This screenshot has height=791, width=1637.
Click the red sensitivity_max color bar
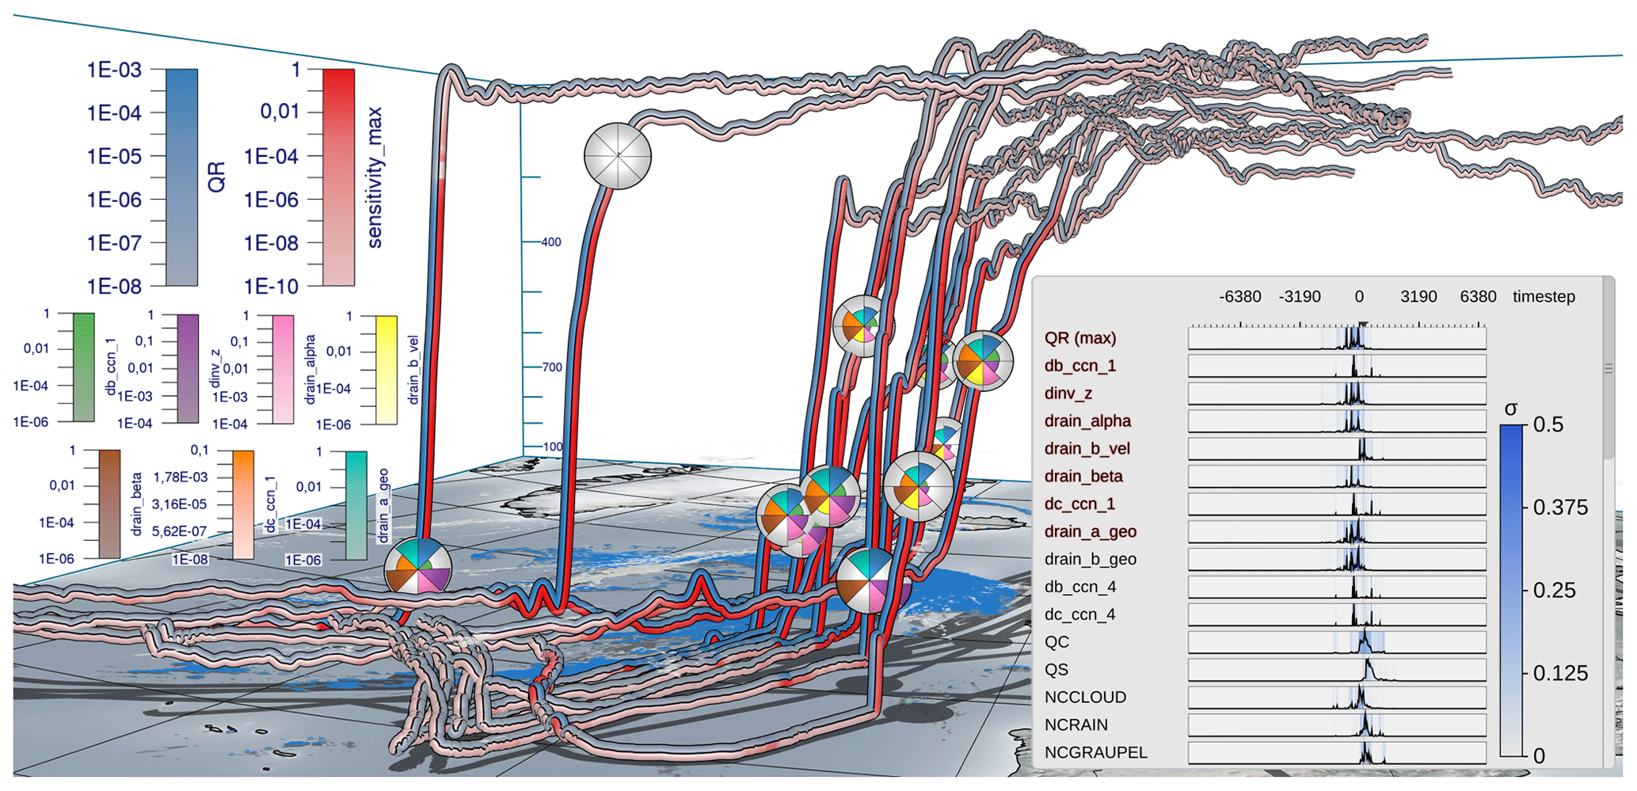coord(338,177)
